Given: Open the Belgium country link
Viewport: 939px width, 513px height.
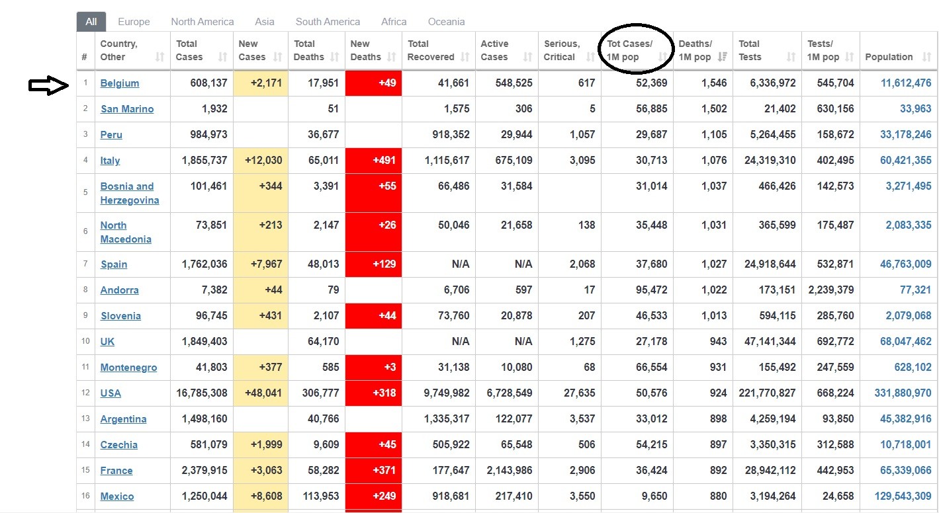Looking at the screenshot, I should tap(120, 83).
